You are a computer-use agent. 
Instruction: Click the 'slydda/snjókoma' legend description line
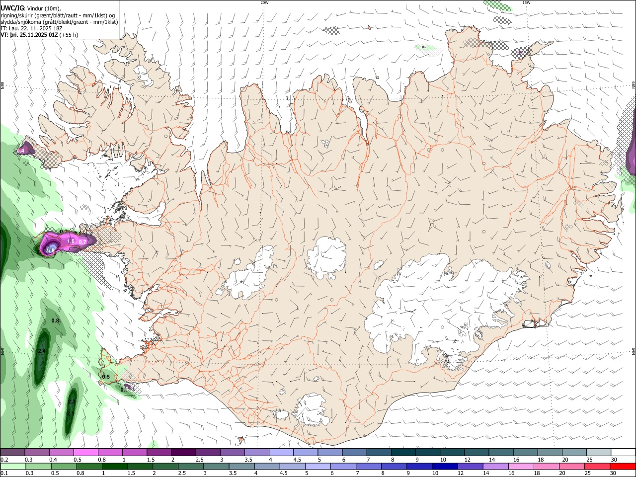pyautogui.click(x=59, y=22)
